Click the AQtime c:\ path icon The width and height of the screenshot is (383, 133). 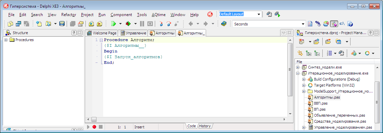342,24
